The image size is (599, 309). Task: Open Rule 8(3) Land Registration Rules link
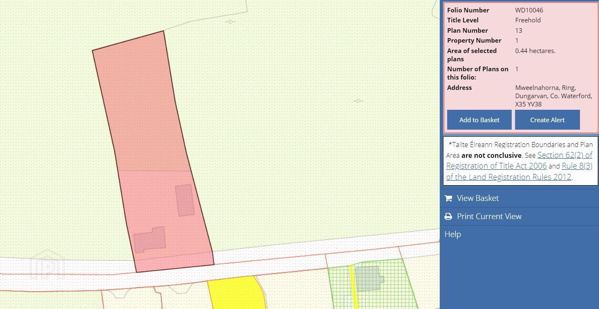[x=519, y=171]
